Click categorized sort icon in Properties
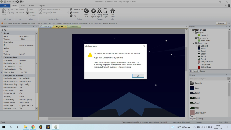231x130 pixels. (2, 30)
